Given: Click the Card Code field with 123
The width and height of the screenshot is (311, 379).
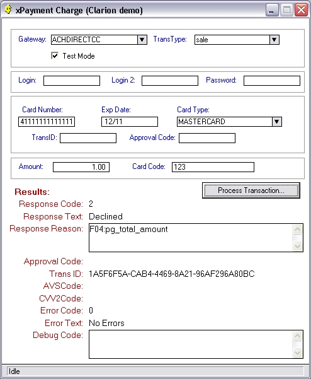Looking at the screenshot, I should click(213, 167).
